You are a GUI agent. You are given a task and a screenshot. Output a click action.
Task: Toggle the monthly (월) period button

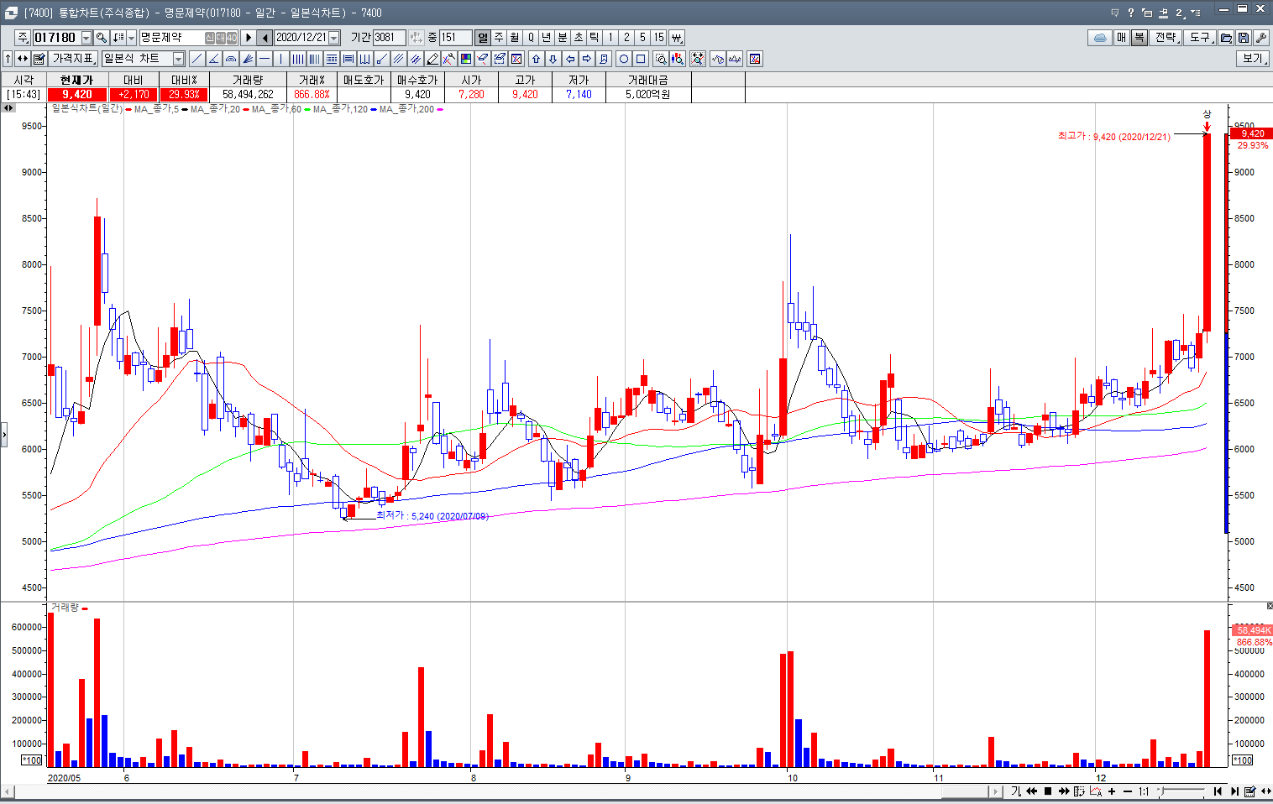tap(514, 38)
